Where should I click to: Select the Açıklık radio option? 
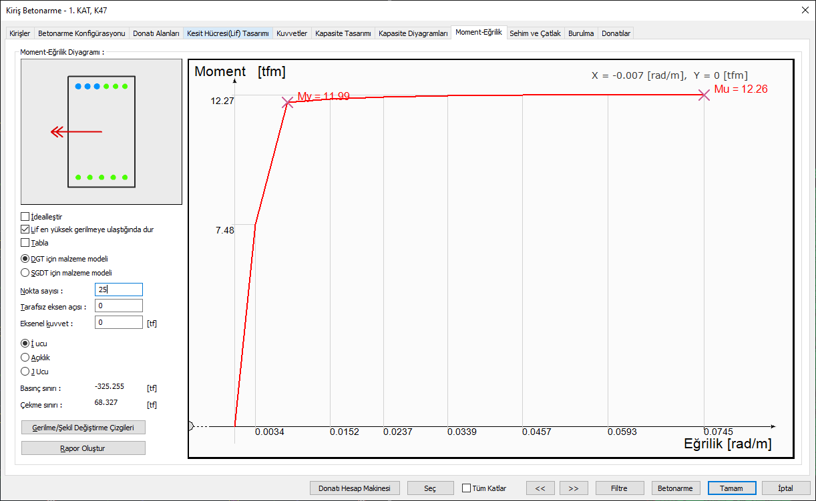[x=25, y=358]
